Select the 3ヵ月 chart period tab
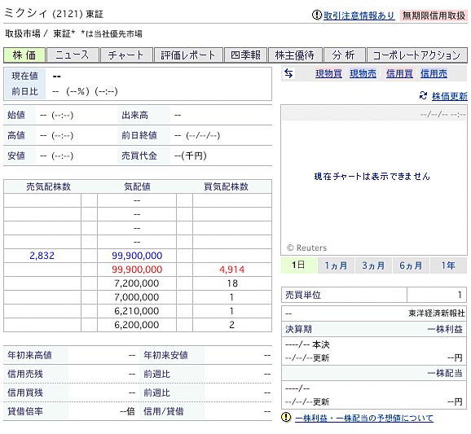Image resolution: width=471 pixels, height=434 pixels. pos(373,265)
